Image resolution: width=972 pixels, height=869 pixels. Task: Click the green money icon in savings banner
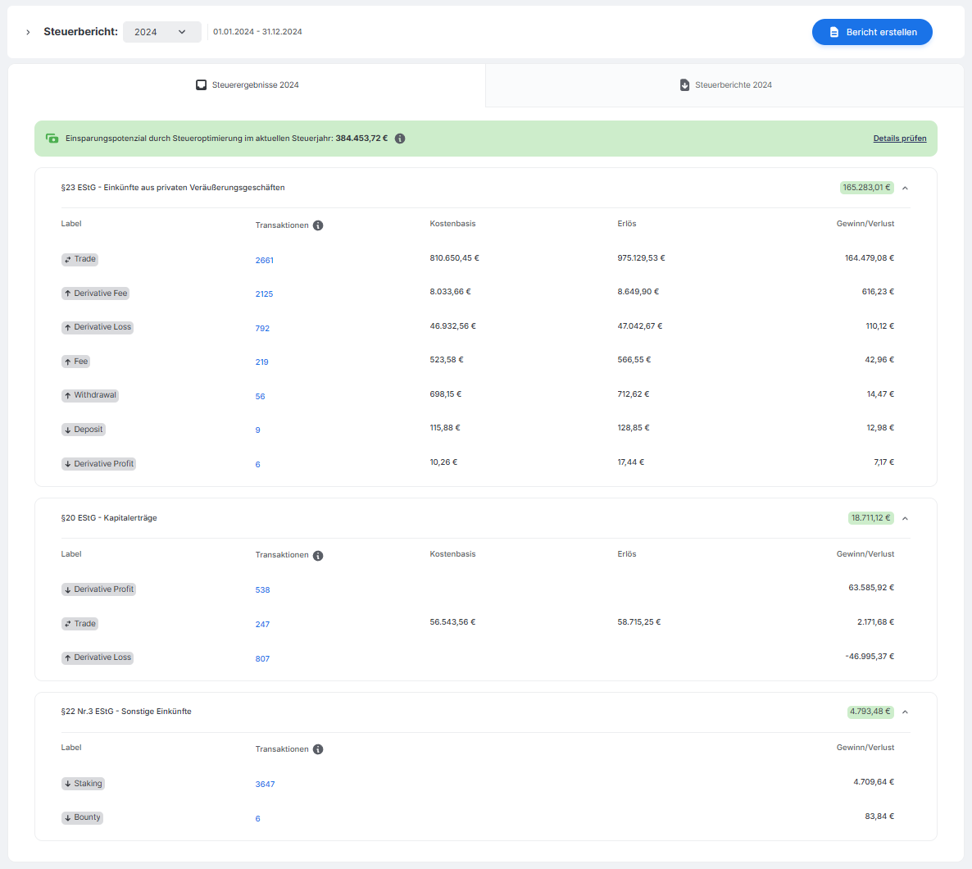(52, 139)
